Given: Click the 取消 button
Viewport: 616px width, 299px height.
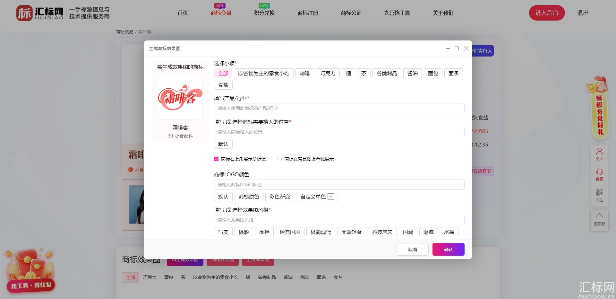Looking at the screenshot, I should (413, 249).
